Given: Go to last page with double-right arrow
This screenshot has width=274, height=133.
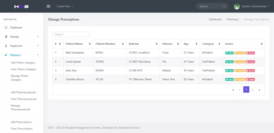Looking at the screenshot, I should click(259, 89).
